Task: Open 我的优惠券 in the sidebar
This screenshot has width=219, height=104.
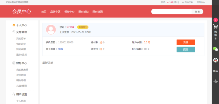Action: tap(22, 70)
